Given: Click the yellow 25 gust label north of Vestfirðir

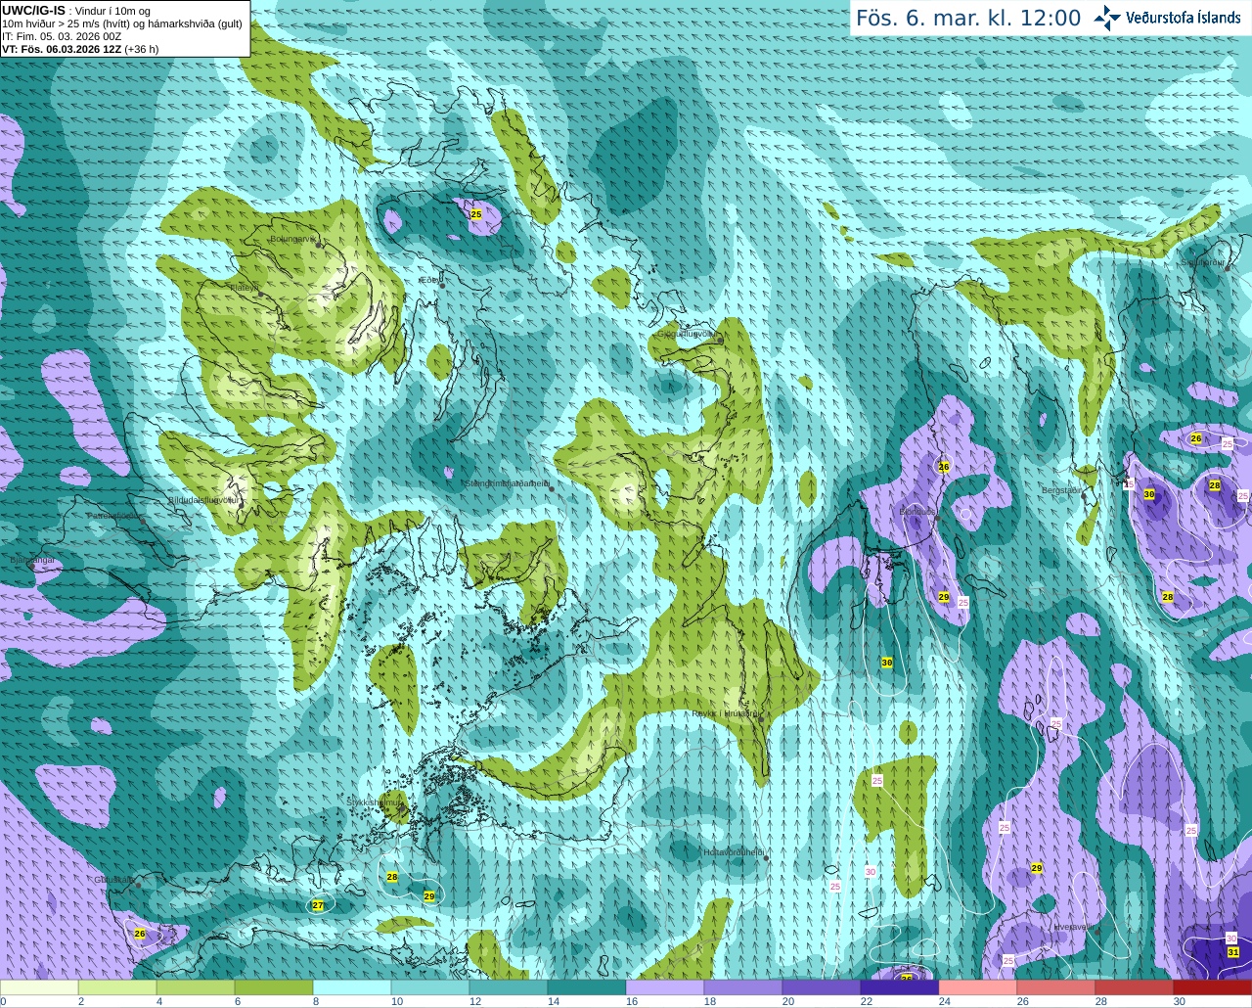Looking at the screenshot, I should (x=476, y=214).
